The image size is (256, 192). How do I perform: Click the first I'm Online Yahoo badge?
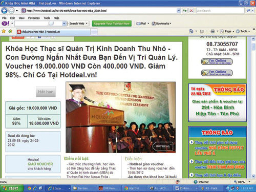217,61
